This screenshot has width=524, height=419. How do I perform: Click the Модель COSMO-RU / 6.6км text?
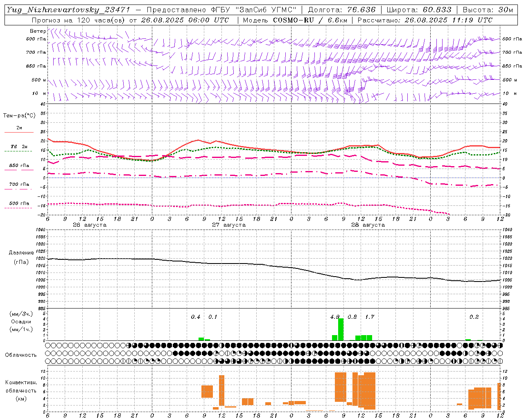294,20
